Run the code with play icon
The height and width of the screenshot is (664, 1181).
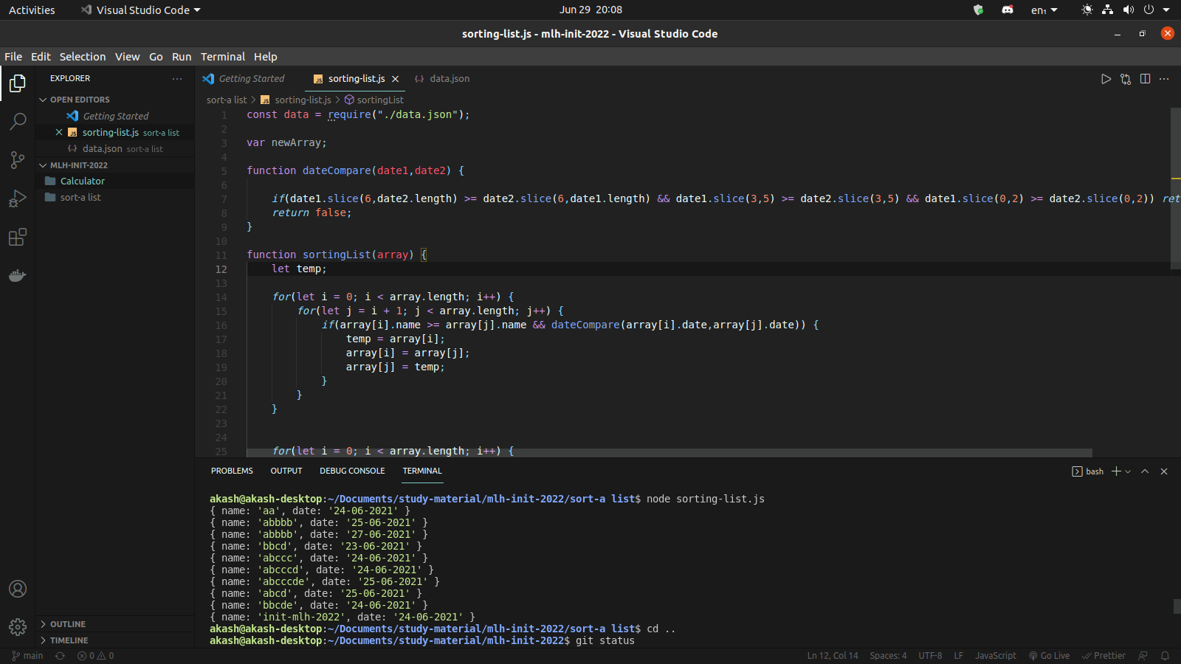(1106, 79)
